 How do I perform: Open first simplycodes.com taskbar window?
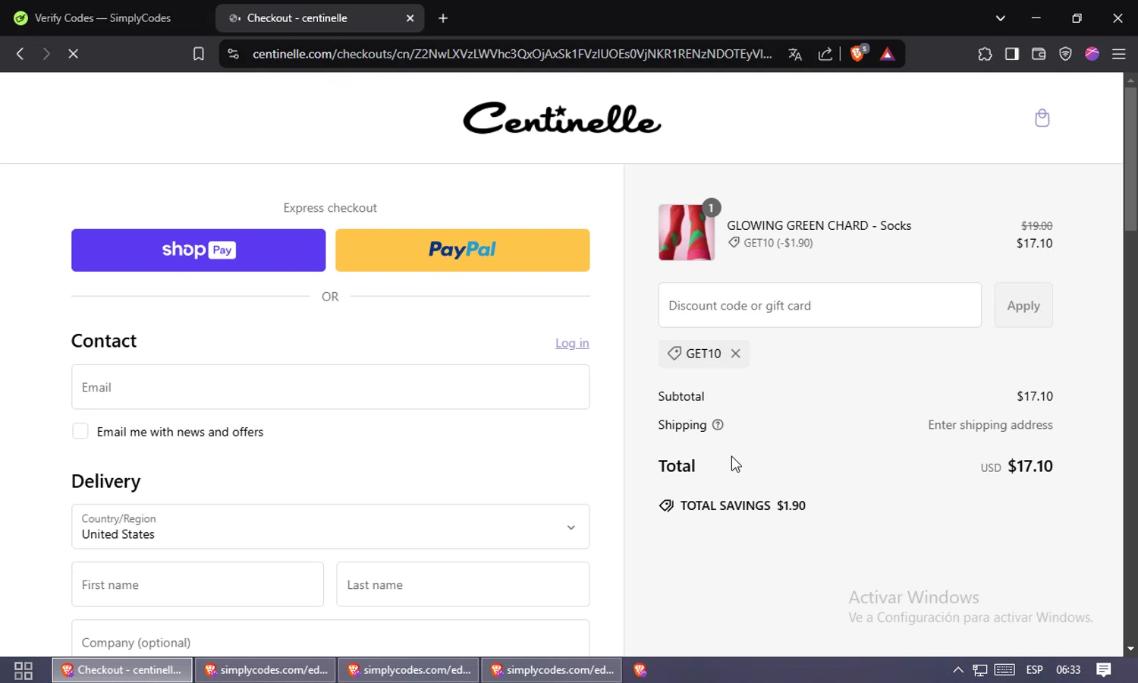pyautogui.click(x=266, y=670)
